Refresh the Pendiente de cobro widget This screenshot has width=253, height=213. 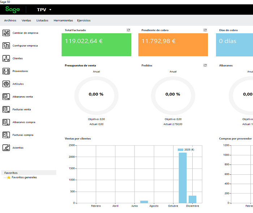click(205, 30)
